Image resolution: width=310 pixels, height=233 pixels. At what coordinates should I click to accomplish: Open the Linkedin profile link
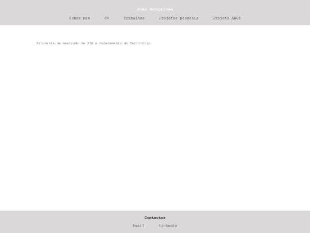(x=168, y=226)
